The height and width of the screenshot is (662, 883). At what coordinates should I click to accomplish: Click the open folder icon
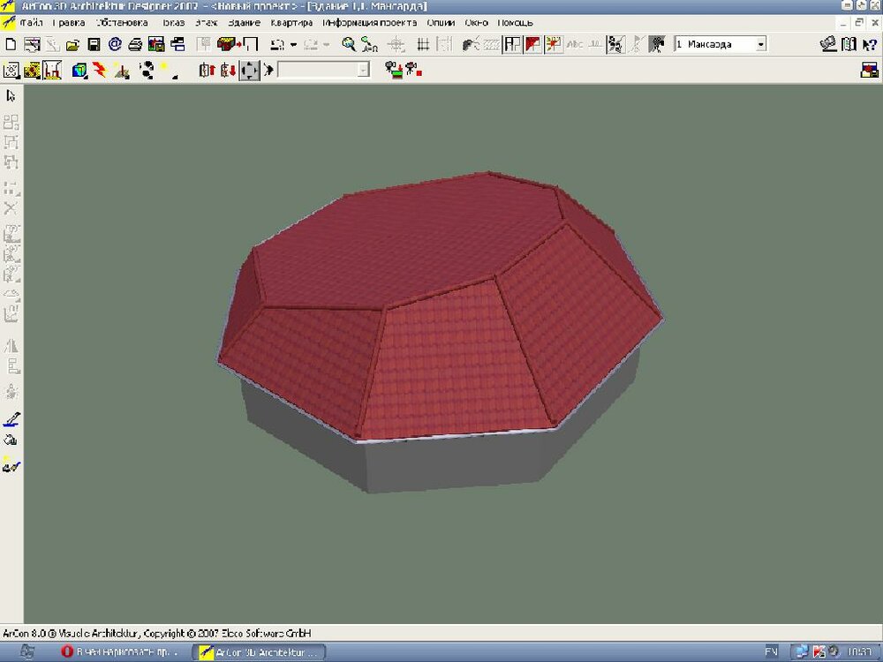click(72, 43)
